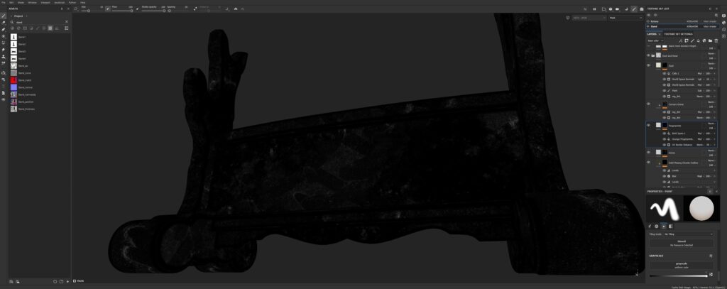Open the Fingerprints layer blend mode dropdown

[x=711, y=124]
